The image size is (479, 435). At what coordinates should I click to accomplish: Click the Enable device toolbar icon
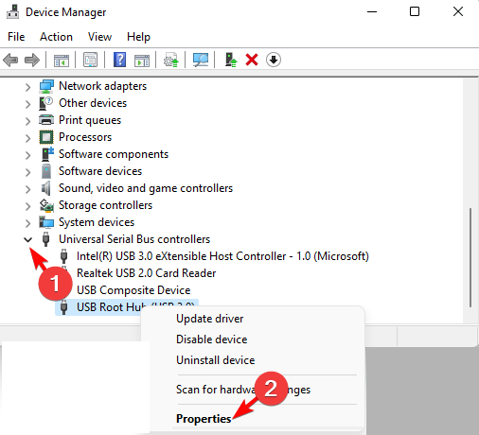(231, 60)
